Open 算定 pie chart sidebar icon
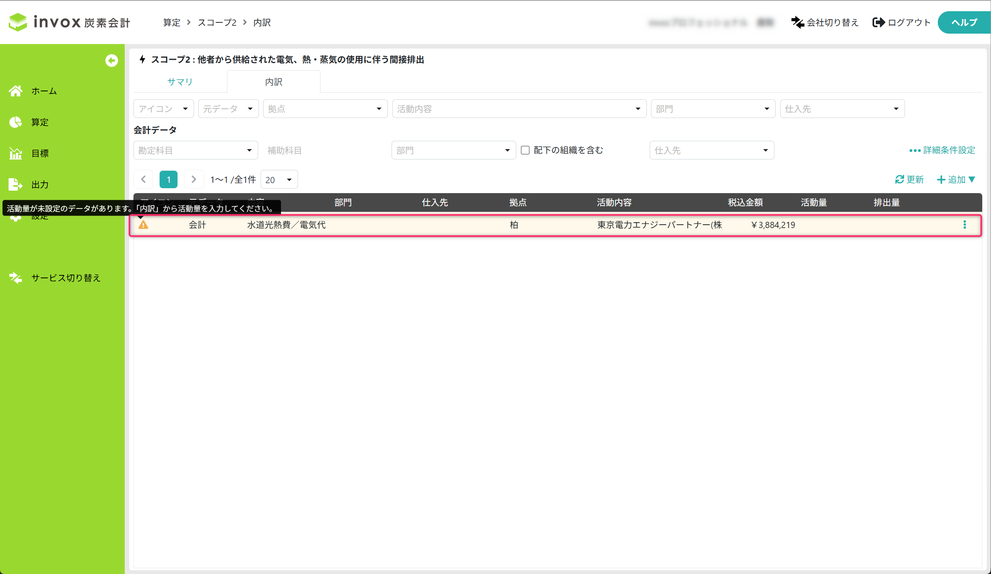Screen dimensions: 991x574 [x=16, y=122]
